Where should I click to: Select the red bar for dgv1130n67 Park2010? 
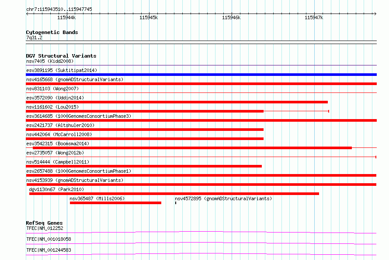pyautogui.click(x=174, y=194)
